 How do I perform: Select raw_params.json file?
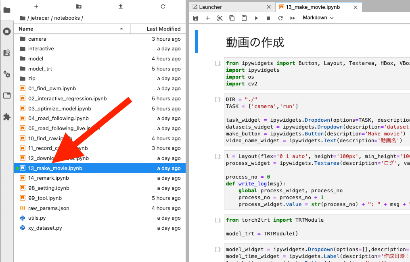[x=100, y=208]
